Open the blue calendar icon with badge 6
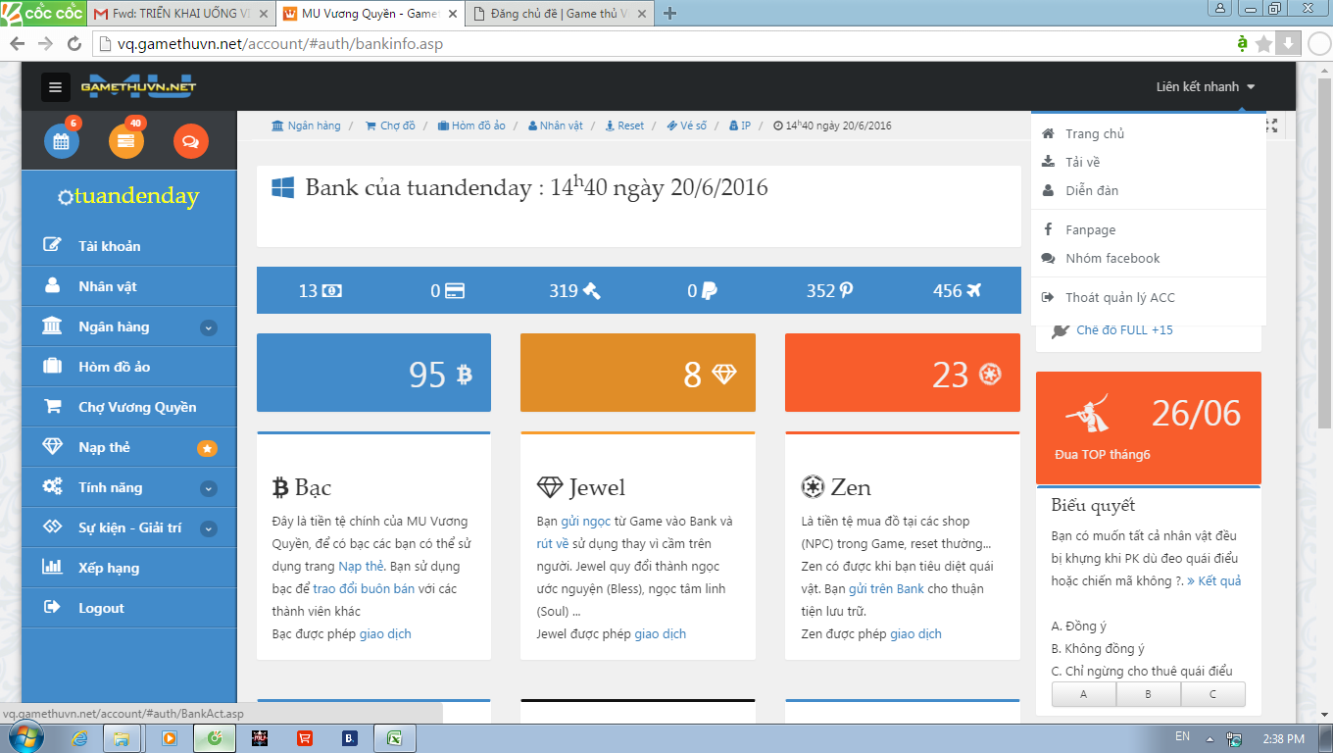The height and width of the screenshot is (753, 1333). point(61,142)
